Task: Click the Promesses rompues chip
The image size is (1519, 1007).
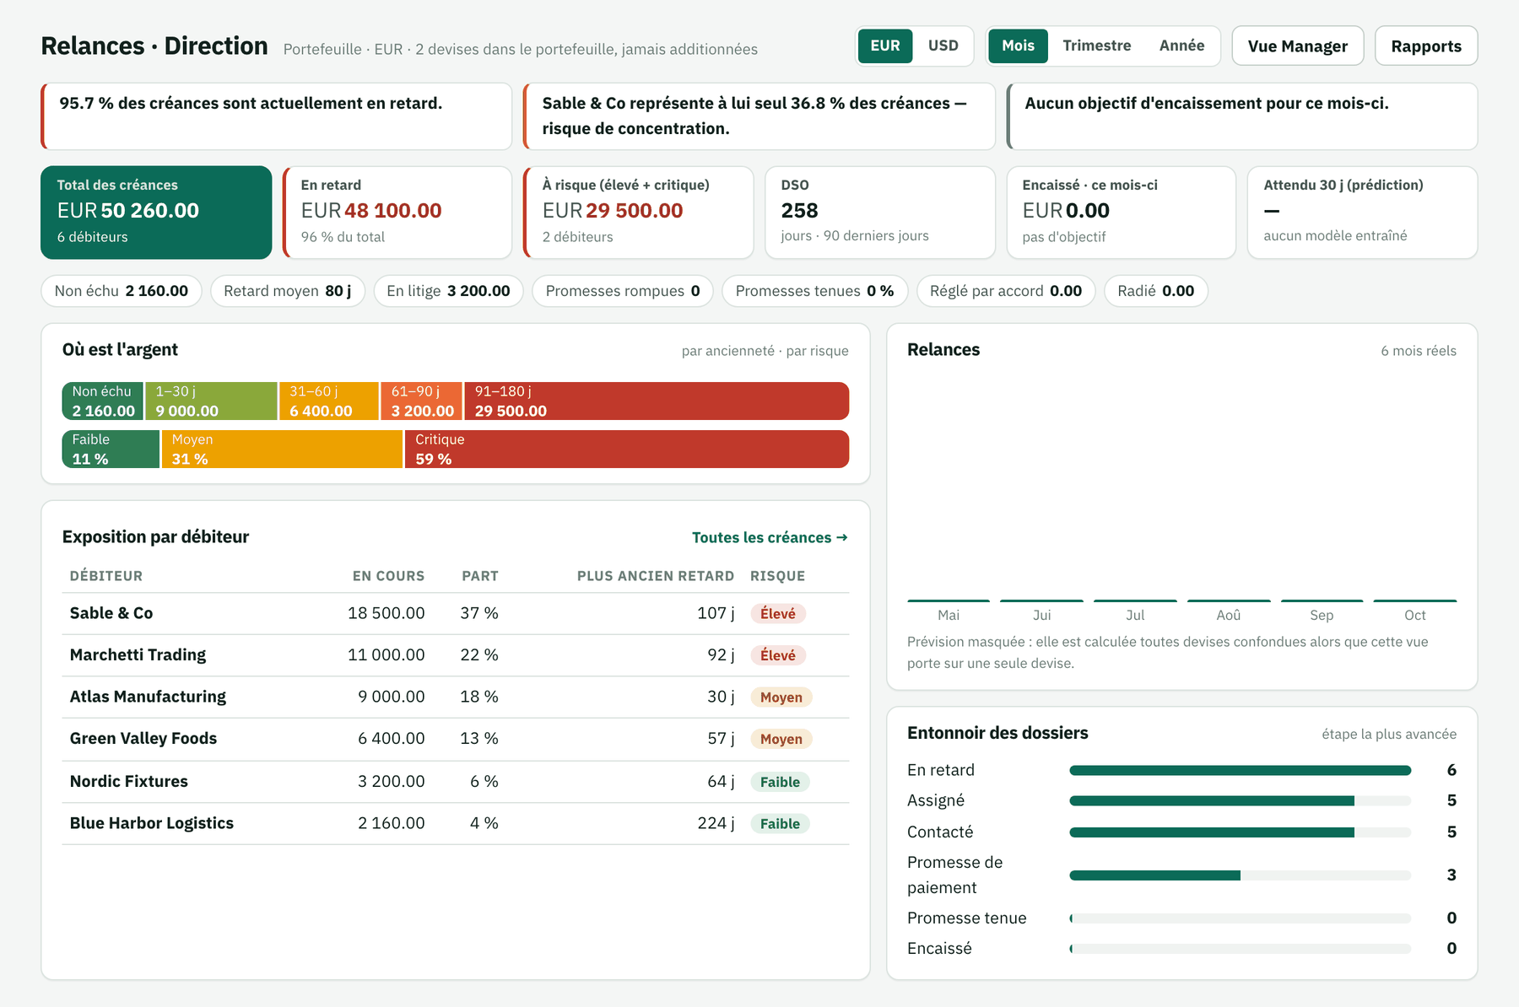Action: click(x=623, y=291)
